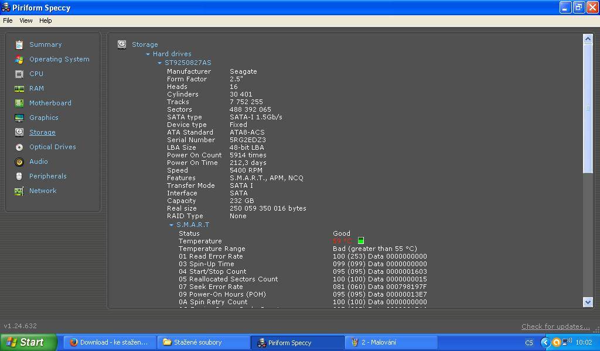Click the network tray icon
This screenshot has height=351, width=600.
point(567,342)
